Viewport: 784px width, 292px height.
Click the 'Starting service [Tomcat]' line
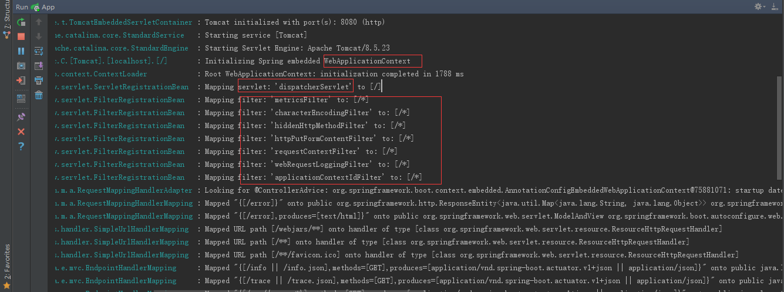pos(256,35)
